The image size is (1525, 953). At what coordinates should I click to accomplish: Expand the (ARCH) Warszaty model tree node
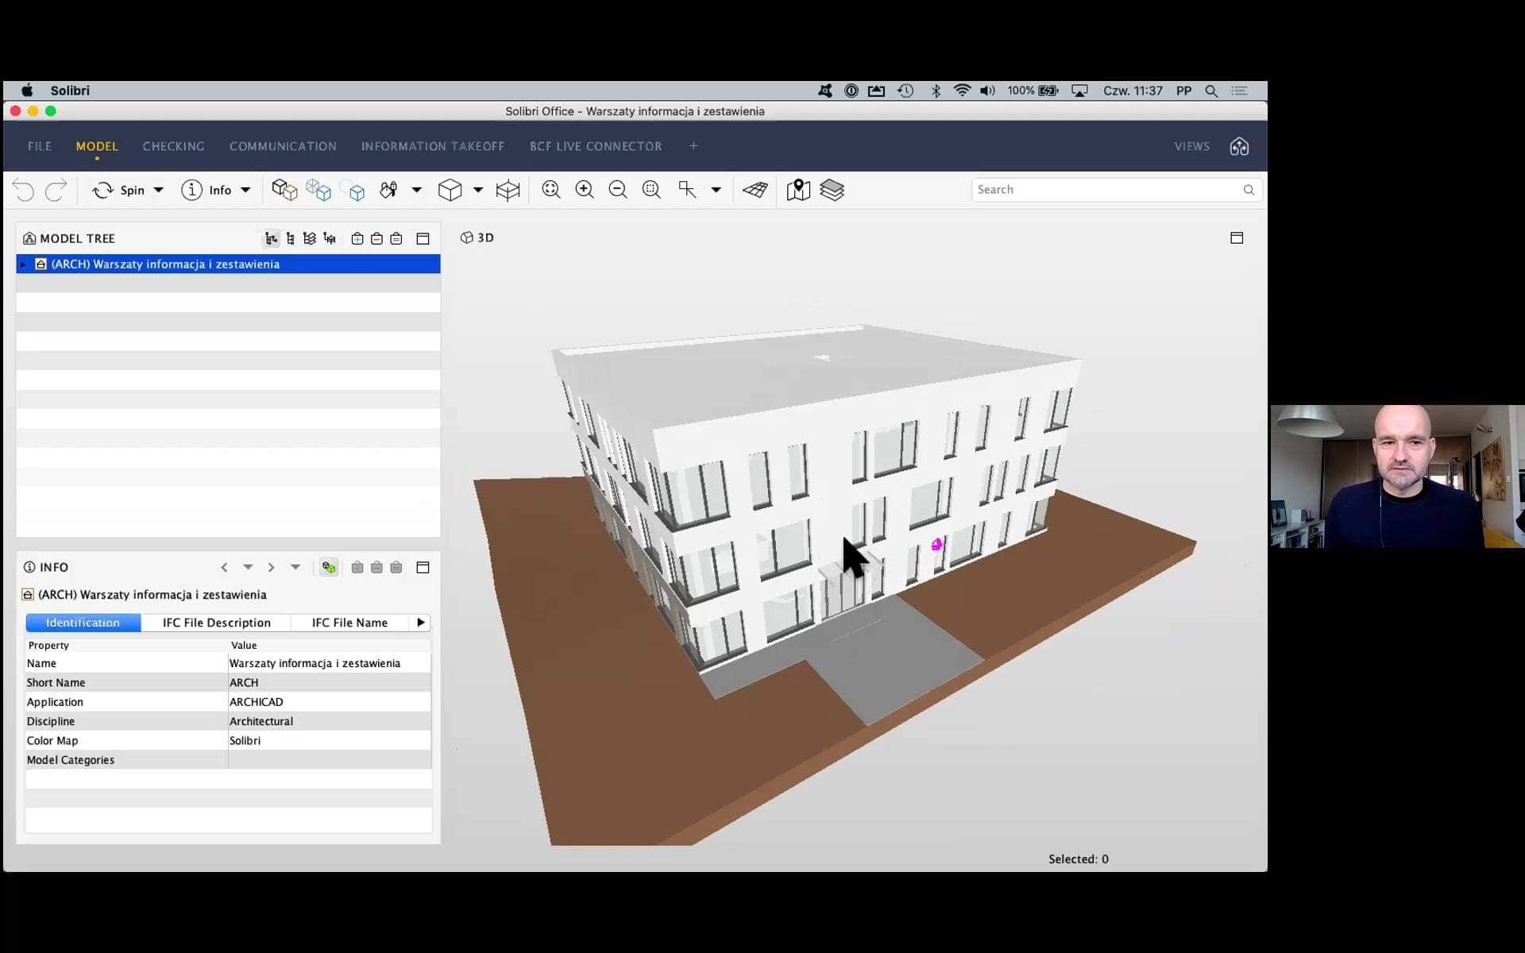point(23,264)
